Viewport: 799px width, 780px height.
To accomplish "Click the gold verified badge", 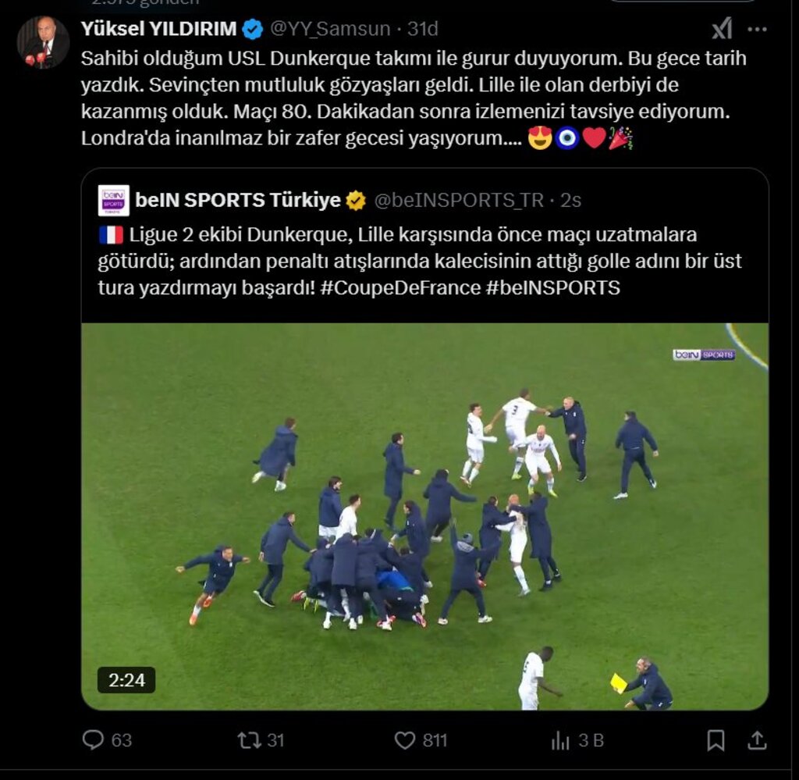I will 356,201.
